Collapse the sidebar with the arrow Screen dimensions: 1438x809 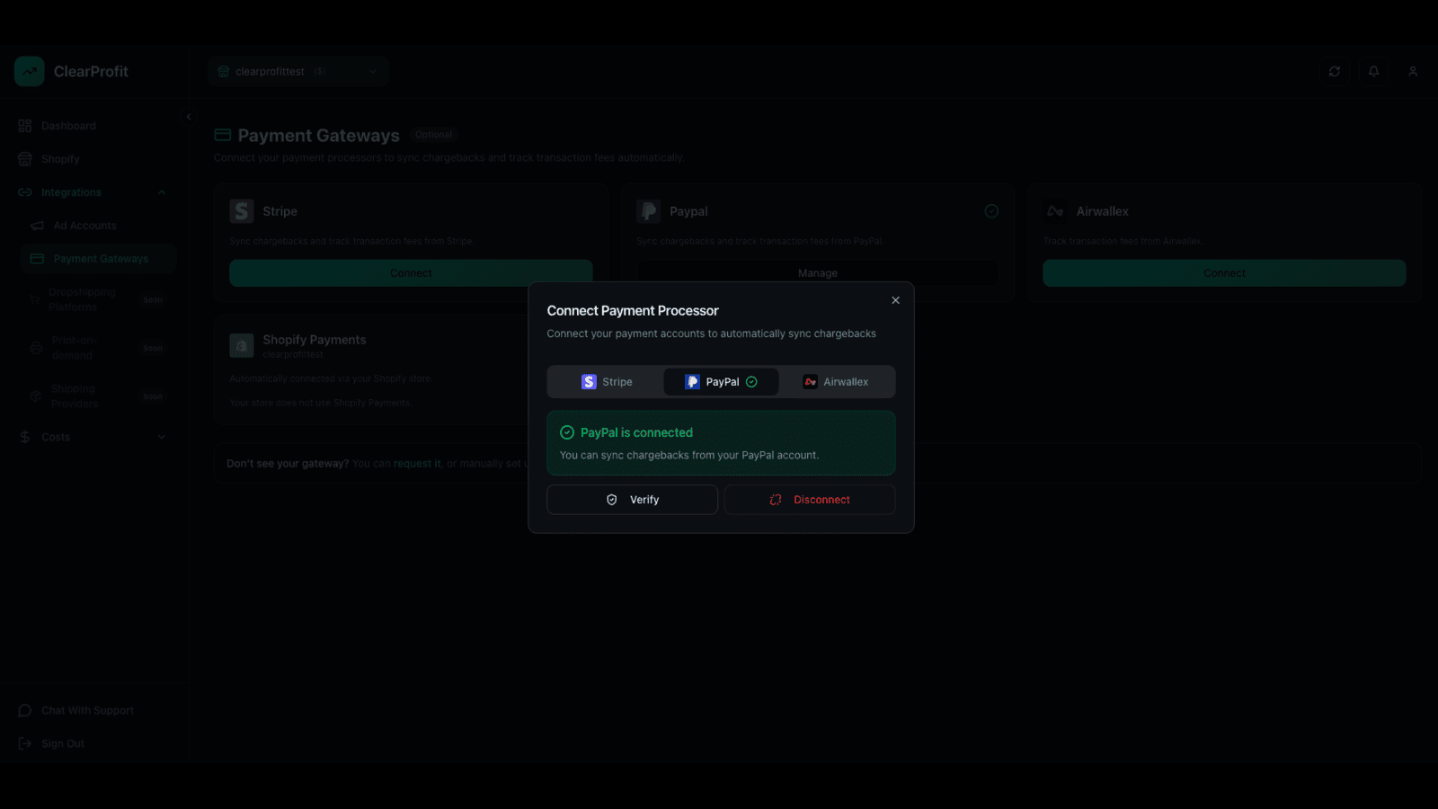click(189, 117)
